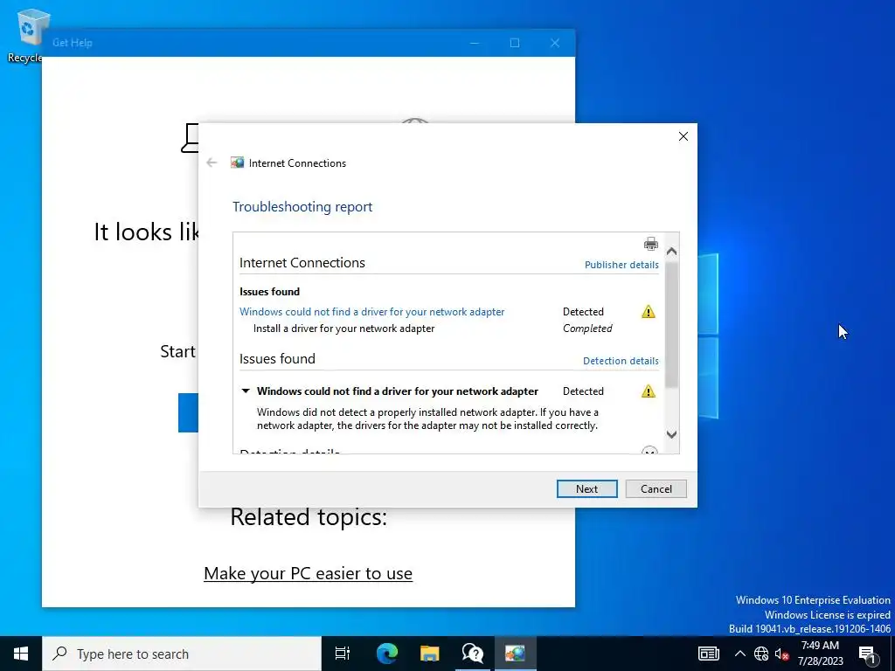The image size is (895, 671).
Task: Open the network status tray icon
Action: tap(761, 654)
